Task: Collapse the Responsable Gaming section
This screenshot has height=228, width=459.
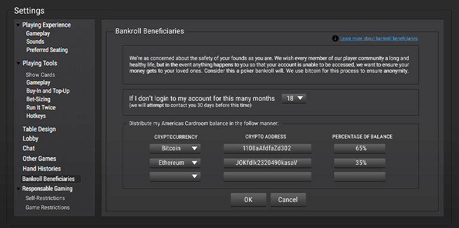Action: click(x=19, y=189)
